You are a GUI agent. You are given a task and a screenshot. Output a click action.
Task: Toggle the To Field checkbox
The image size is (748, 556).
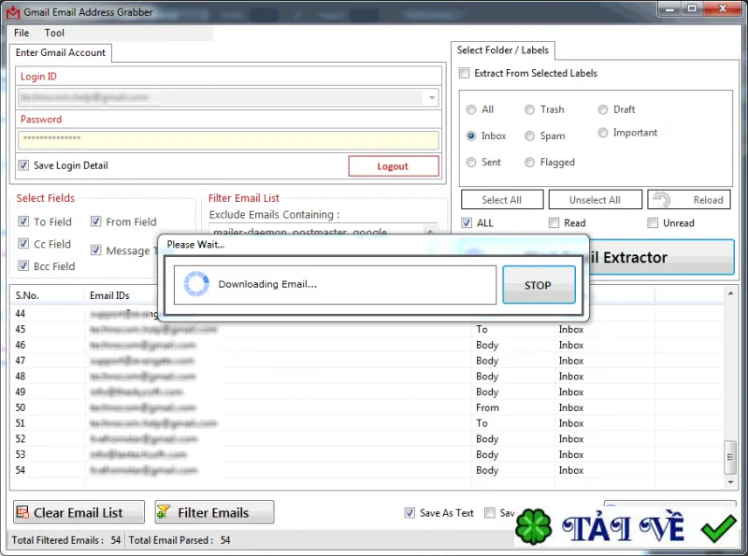tap(22, 221)
